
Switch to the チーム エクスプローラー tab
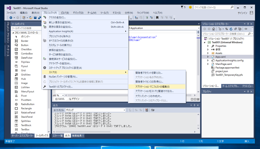point(231,86)
